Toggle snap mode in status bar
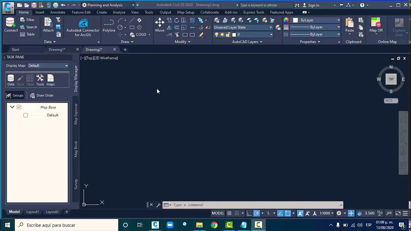The width and height of the screenshot is (411, 231). pos(237,213)
